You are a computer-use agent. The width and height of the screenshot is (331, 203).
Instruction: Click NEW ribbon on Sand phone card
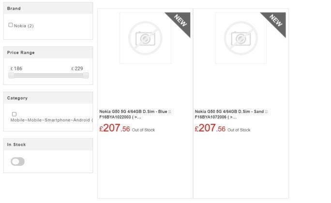(276, 21)
